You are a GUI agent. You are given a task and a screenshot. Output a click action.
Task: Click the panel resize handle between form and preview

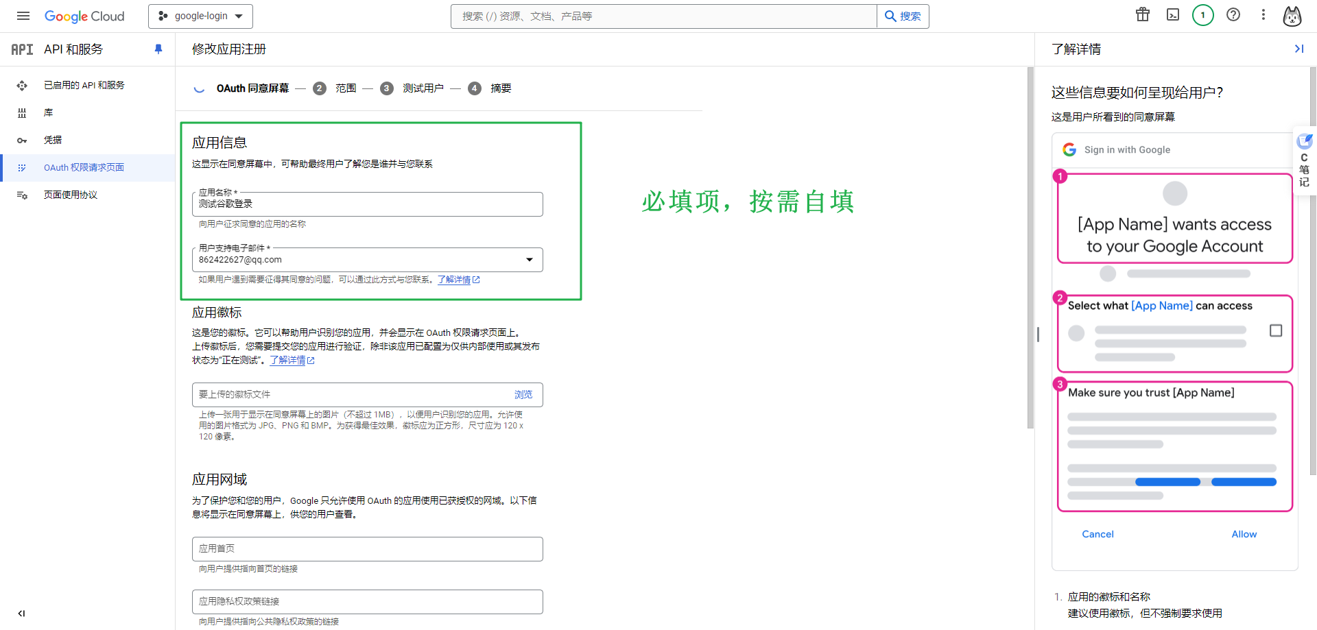pos(1038,335)
